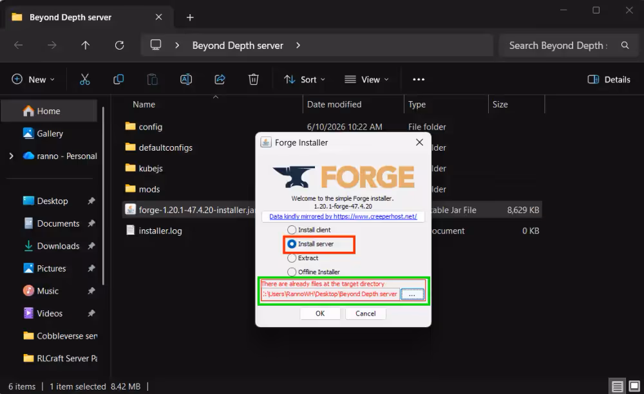
Task: Unpin Documents using its pin icon
Action: [x=91, y=223]
